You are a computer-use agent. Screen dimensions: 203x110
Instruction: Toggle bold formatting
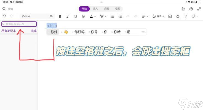pos(60,16)
